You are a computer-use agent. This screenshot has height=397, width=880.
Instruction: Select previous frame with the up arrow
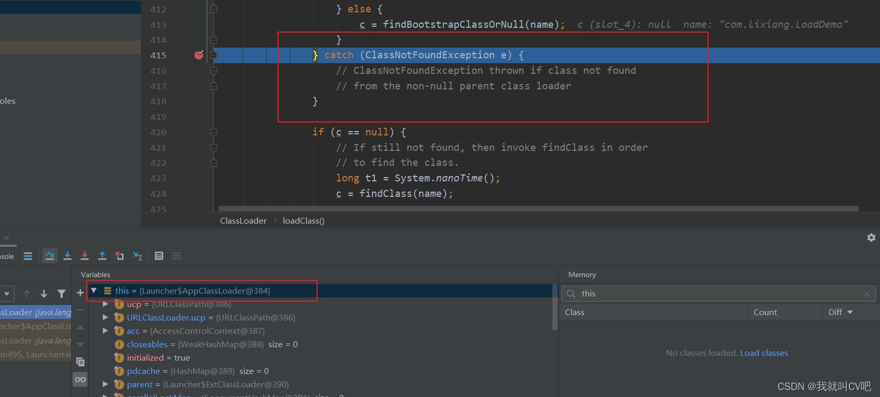coord(27,293)
